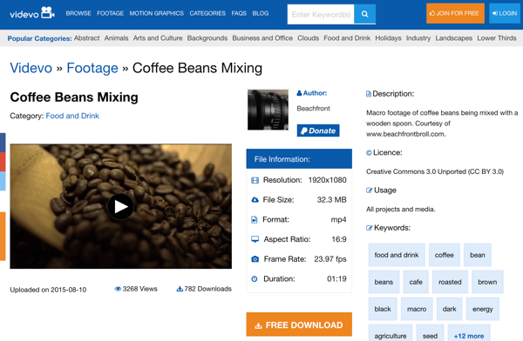Click the download icon beside 782 Downloads
The image size is (523, 341).
(180, 289)
